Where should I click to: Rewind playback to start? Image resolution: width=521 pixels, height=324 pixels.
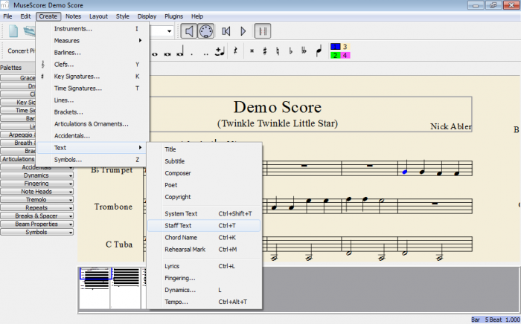coord(226,31)
